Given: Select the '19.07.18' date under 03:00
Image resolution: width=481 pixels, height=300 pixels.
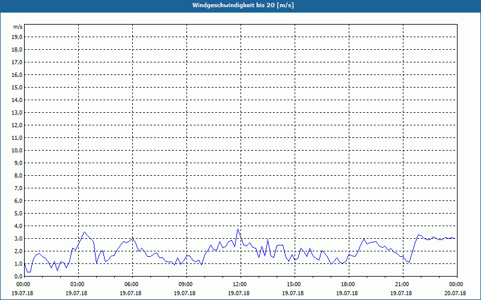Looking at the screenshot, I should point(76,293).
